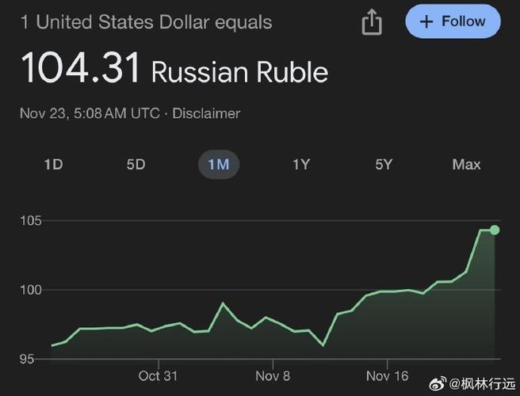Select the 1M range tab

219,165
